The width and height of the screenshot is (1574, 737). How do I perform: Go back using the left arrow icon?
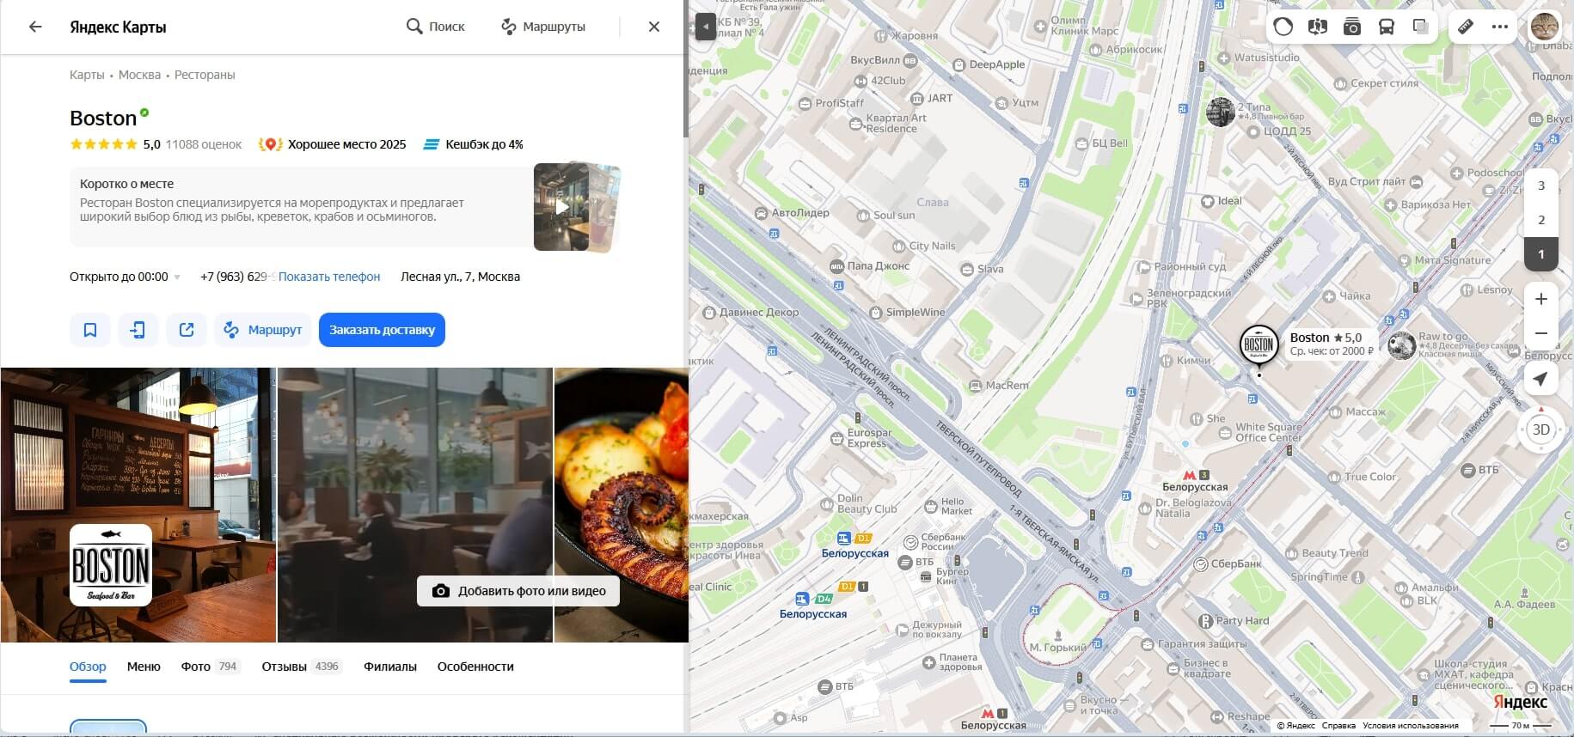[35, 27]
